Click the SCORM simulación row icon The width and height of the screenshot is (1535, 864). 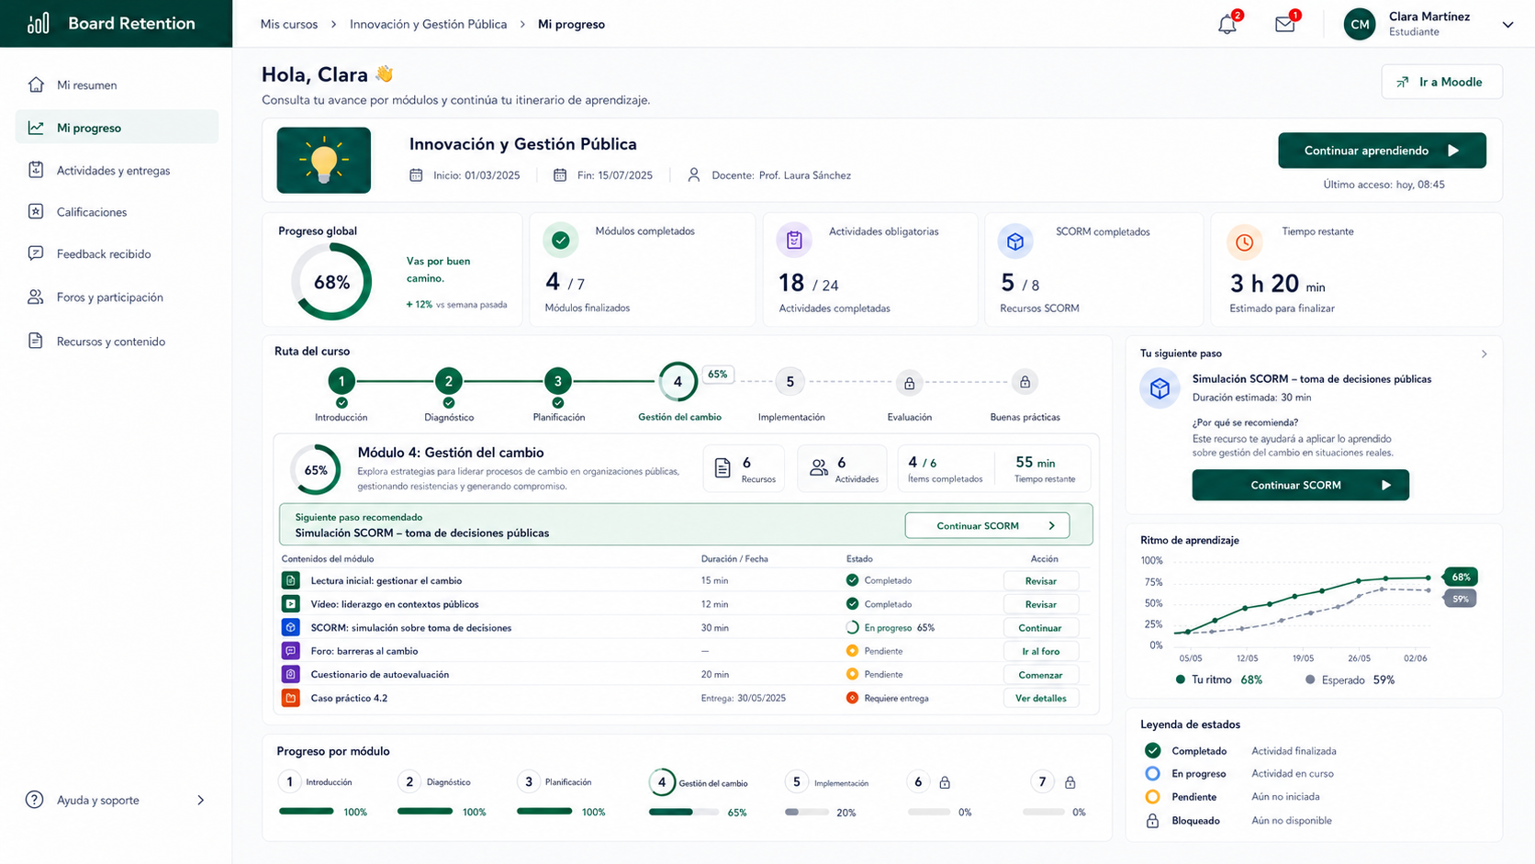click(290, 627)
